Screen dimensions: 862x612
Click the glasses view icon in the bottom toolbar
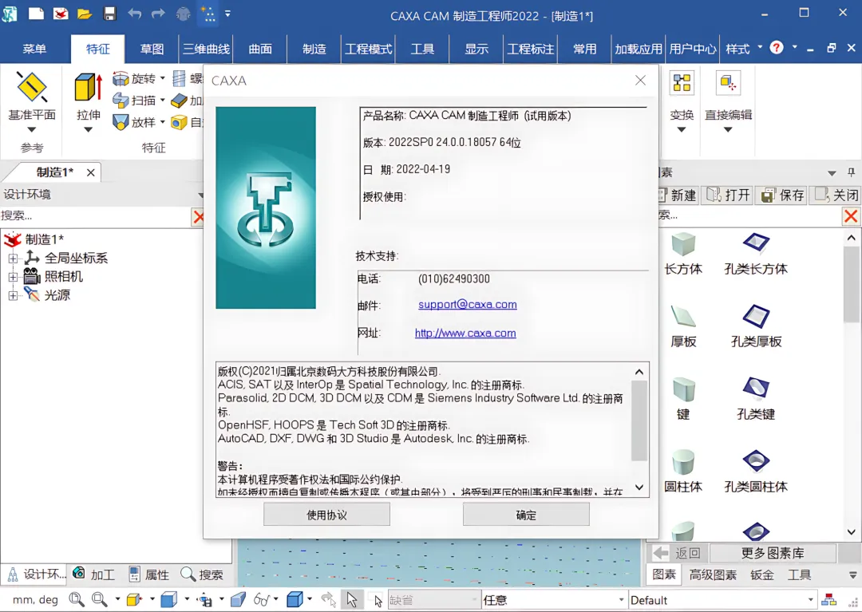262,599
